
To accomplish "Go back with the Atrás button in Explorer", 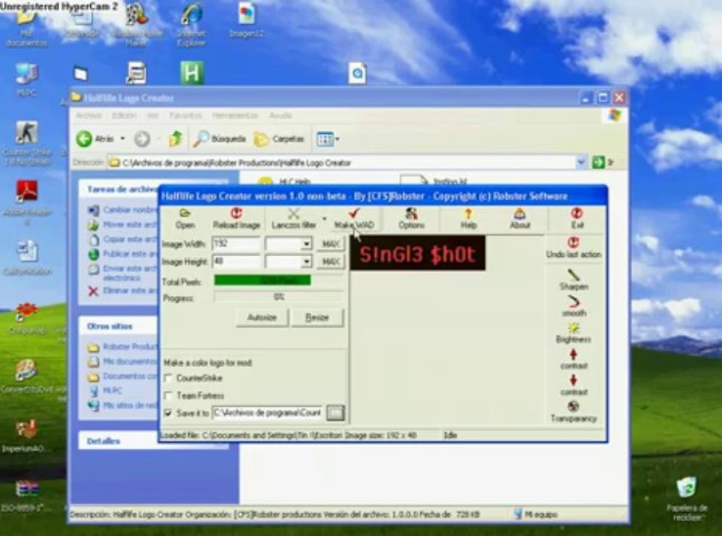I will pos(95,138).
